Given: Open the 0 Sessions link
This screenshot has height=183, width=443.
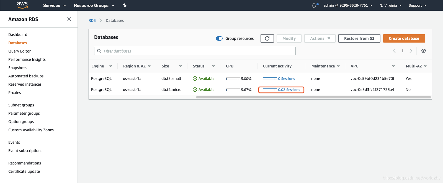Looking at the screenshot, I should click(287, 79).
